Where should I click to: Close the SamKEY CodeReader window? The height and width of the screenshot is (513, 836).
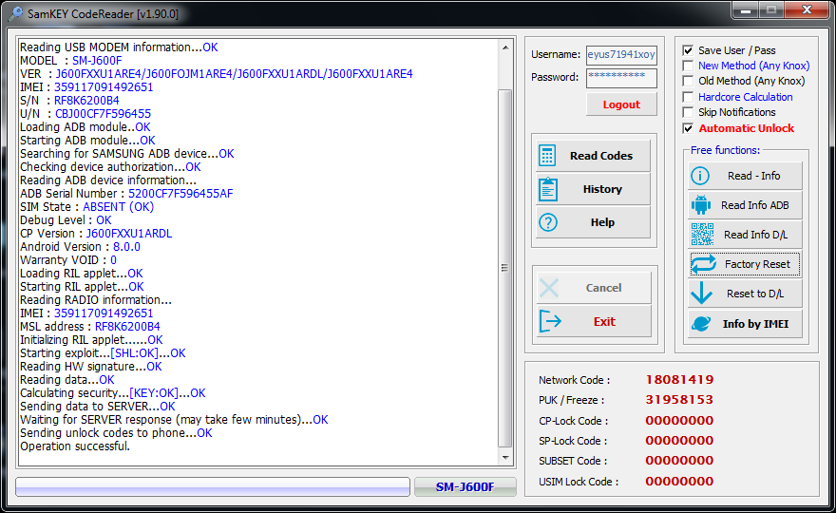pyautogui.click(x=807, y=10)
